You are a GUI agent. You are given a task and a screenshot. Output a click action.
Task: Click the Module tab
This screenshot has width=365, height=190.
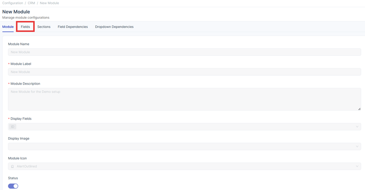(x=8, y=27)
